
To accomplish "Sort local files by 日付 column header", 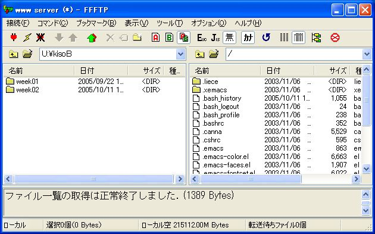I will pyautogui.click(x=101, y=71).
